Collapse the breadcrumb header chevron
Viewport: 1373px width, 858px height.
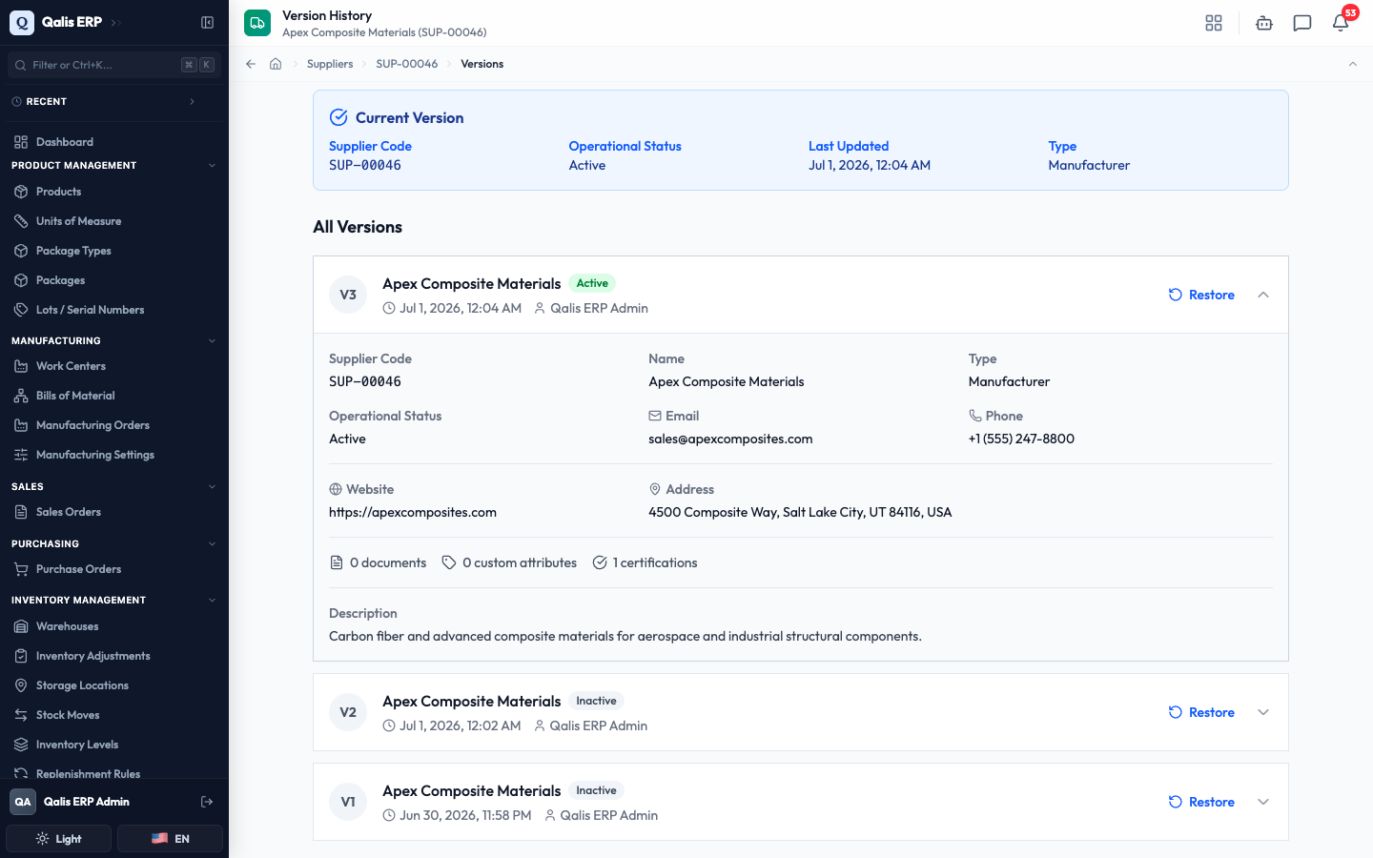coord(1352,64)
